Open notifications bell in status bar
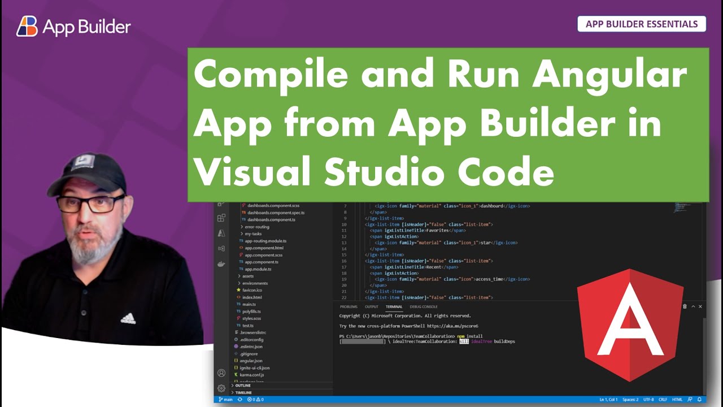723x407 pixels. (x=700, y=399)
